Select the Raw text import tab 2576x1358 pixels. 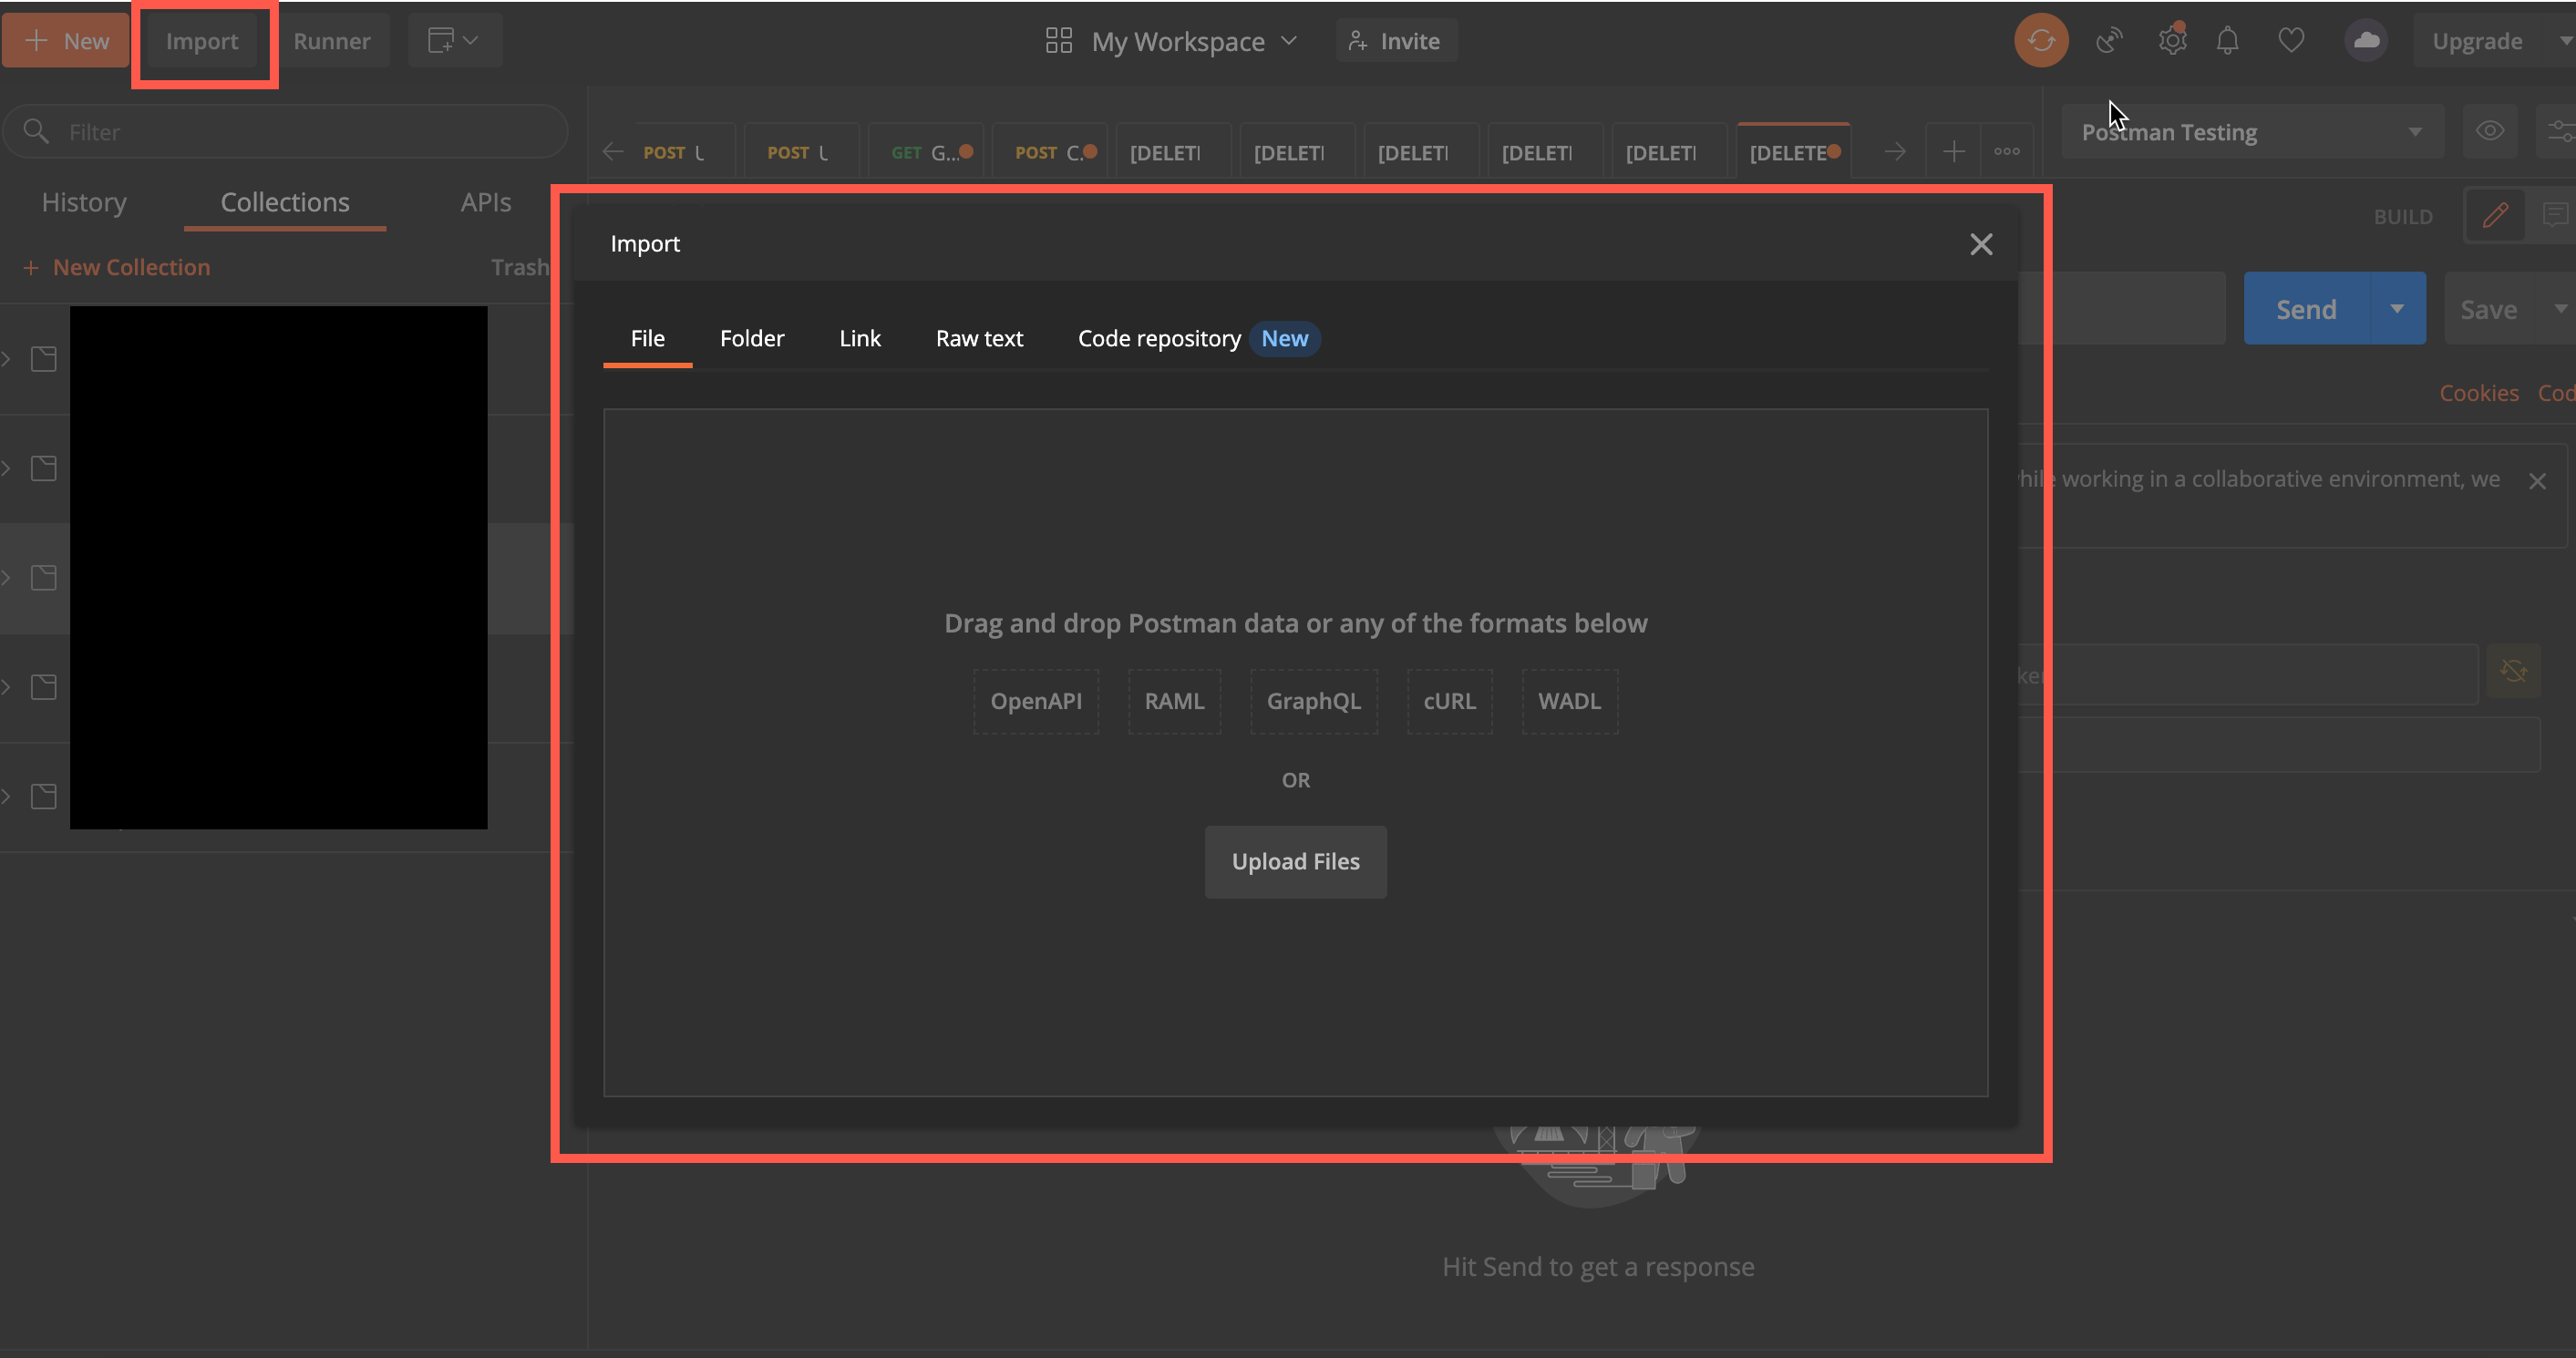pos(979,339)
